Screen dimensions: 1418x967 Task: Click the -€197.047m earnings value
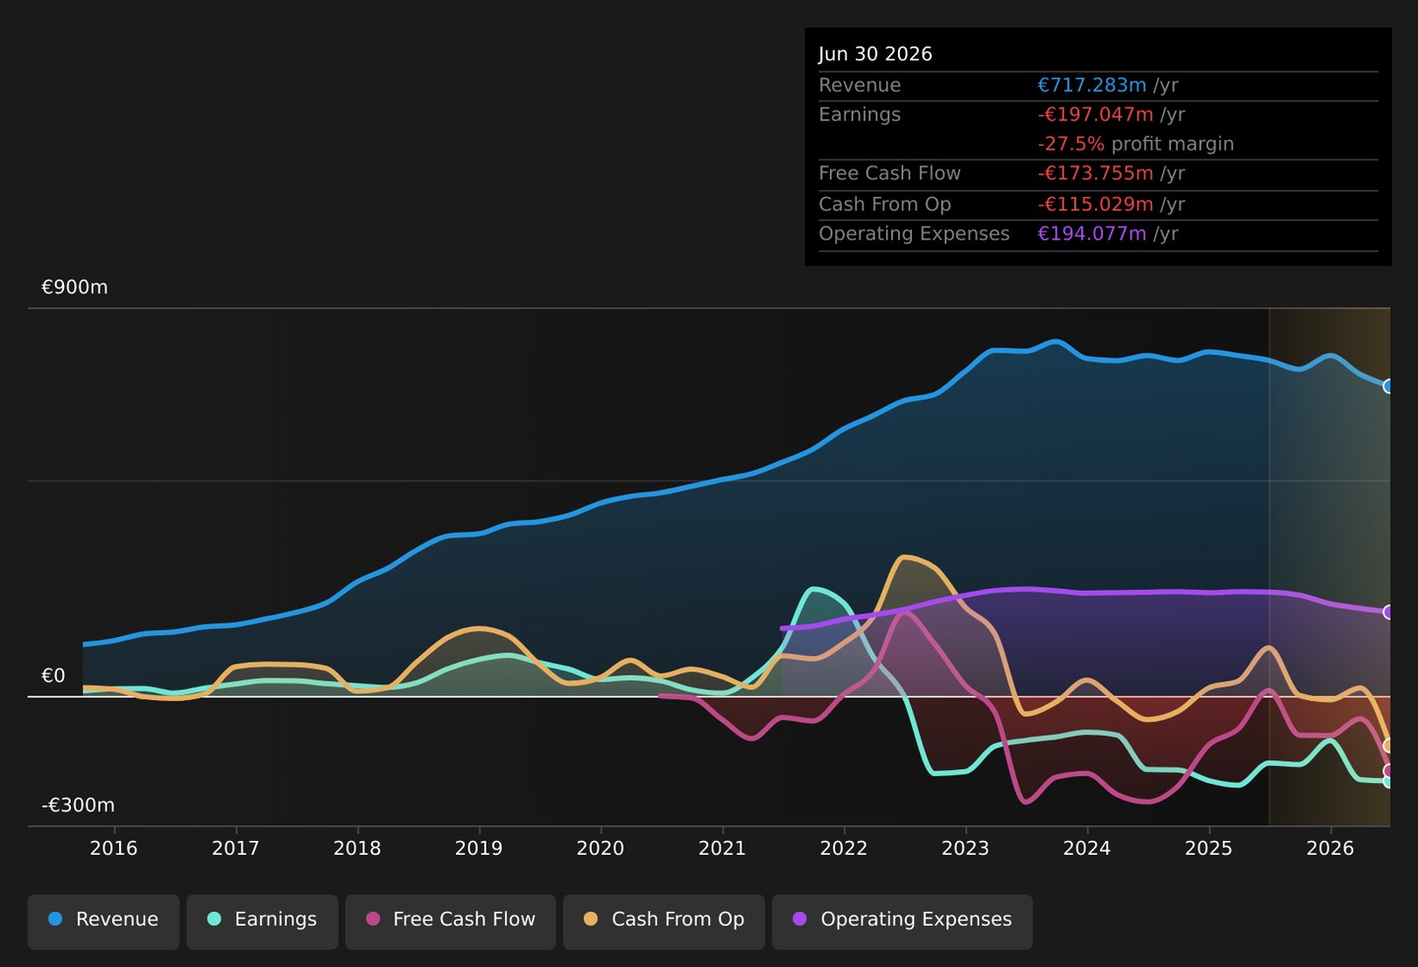click(x=1095, y=115)
